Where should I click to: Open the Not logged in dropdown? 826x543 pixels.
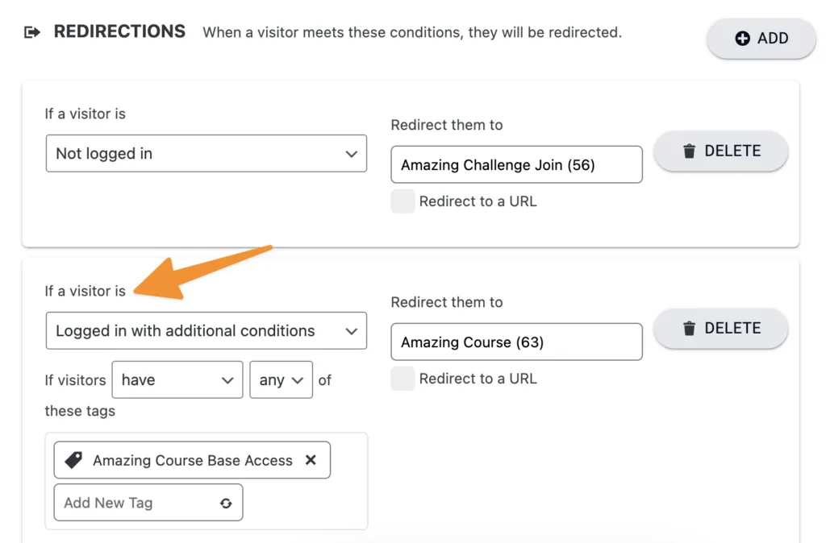tap(206, 153)
